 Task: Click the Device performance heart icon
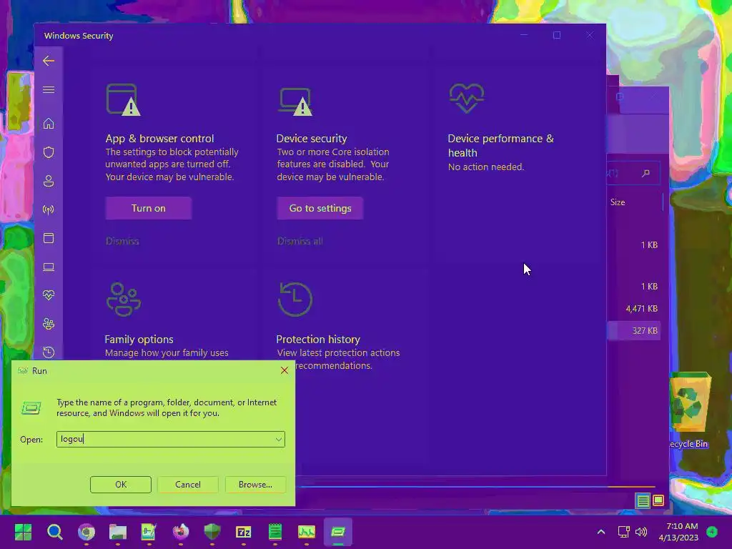466,98
